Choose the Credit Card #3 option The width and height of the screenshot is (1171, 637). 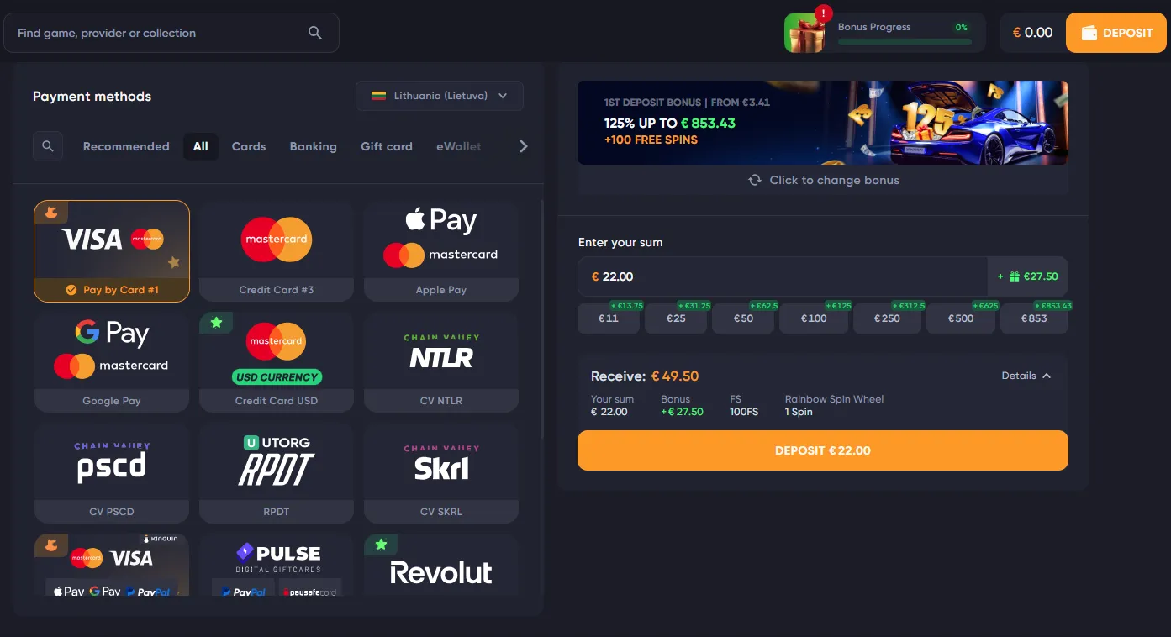[x=277, y=250]
